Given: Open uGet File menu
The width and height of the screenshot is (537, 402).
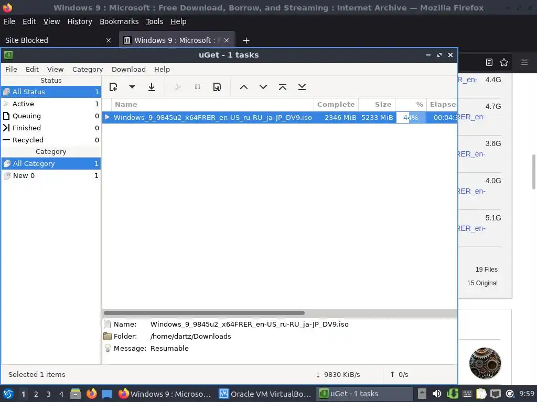Looking at the screenshot, I should click(x=11, y=69).
